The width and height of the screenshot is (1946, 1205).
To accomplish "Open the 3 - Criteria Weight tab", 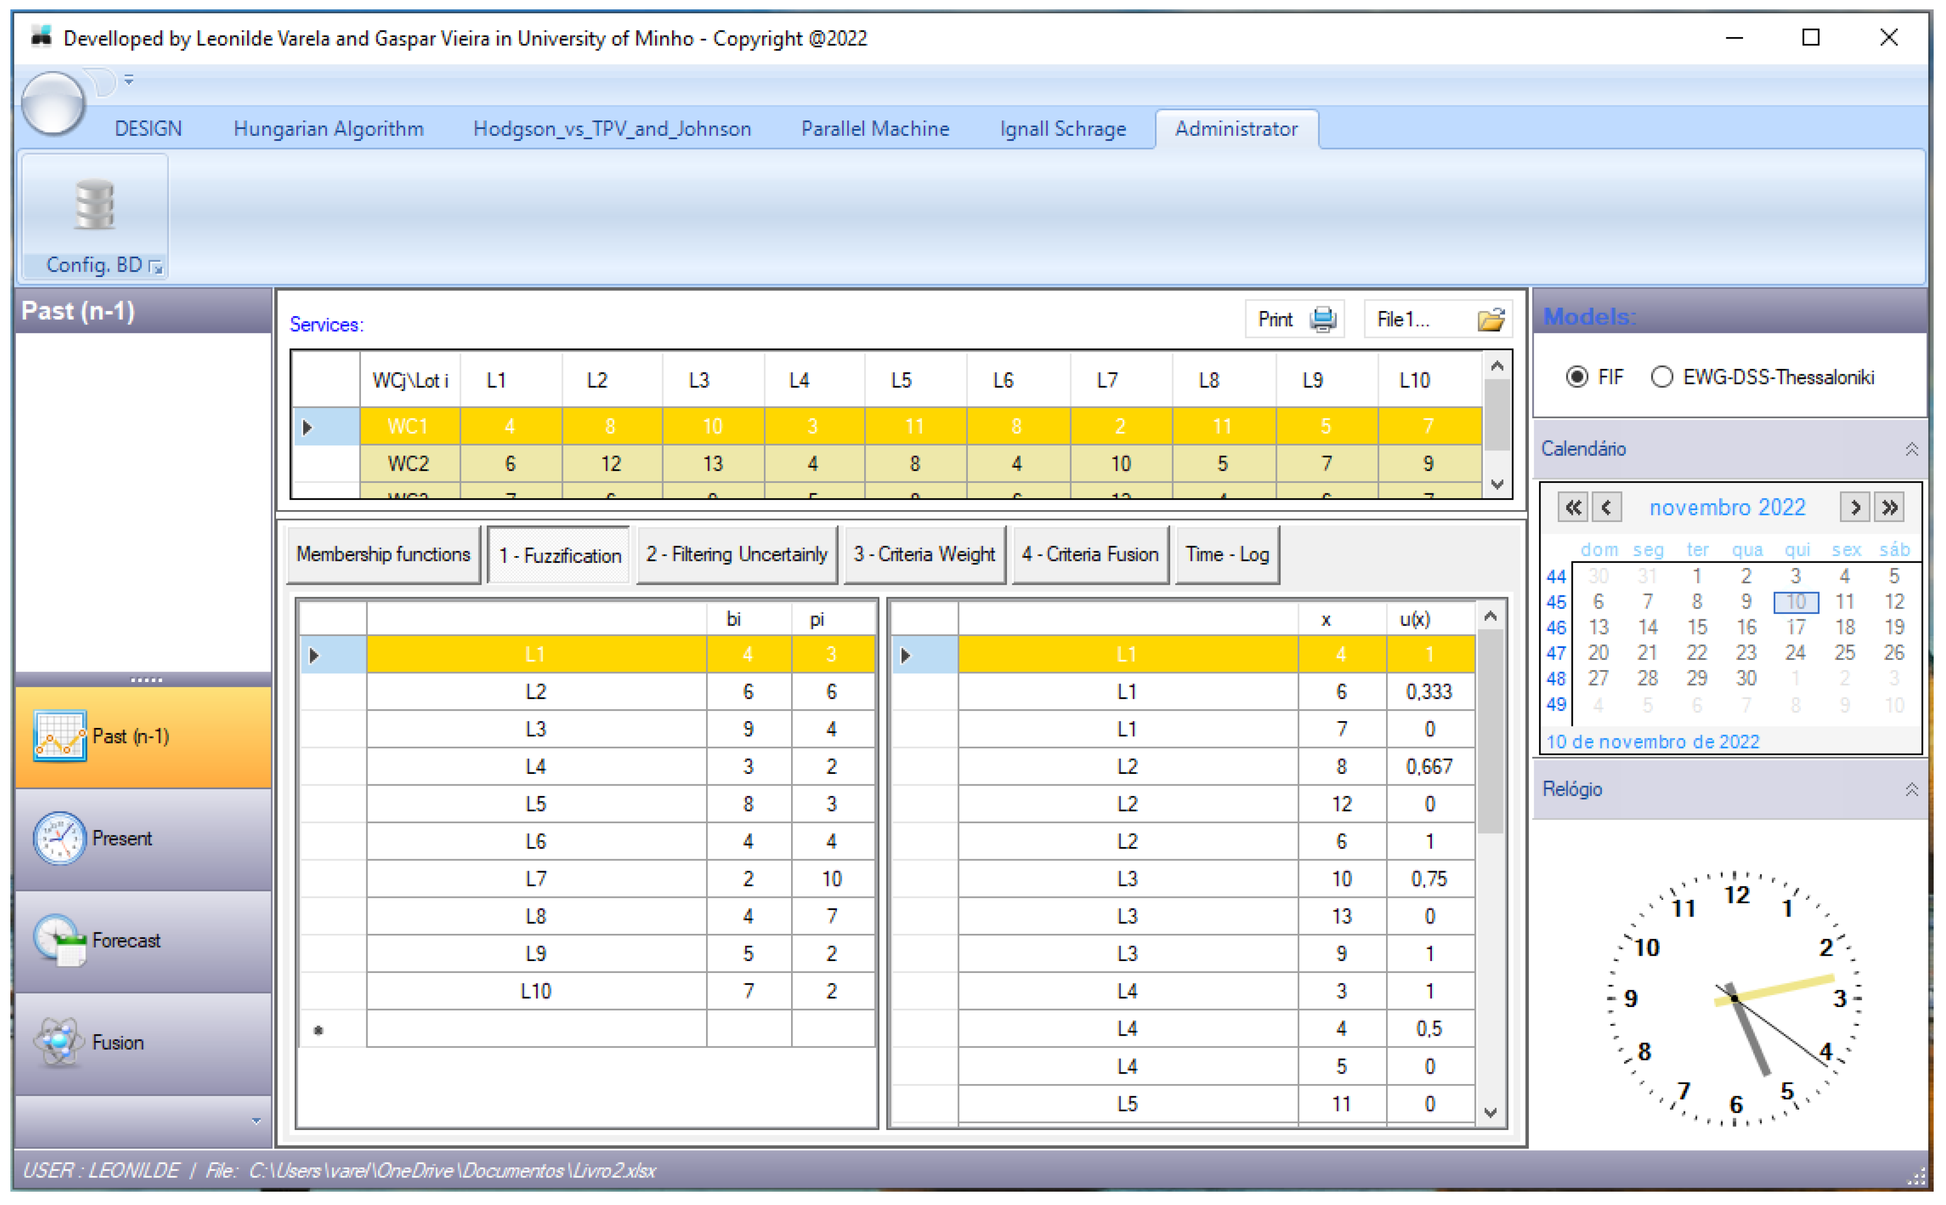I will point(923,555).
